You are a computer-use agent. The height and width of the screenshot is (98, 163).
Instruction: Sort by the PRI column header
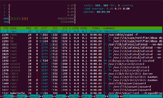pos(29,28)
